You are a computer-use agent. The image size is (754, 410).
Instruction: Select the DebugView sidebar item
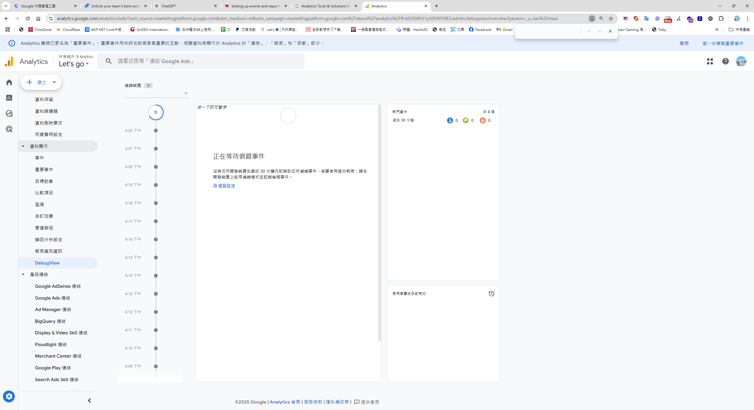[47, 263]
